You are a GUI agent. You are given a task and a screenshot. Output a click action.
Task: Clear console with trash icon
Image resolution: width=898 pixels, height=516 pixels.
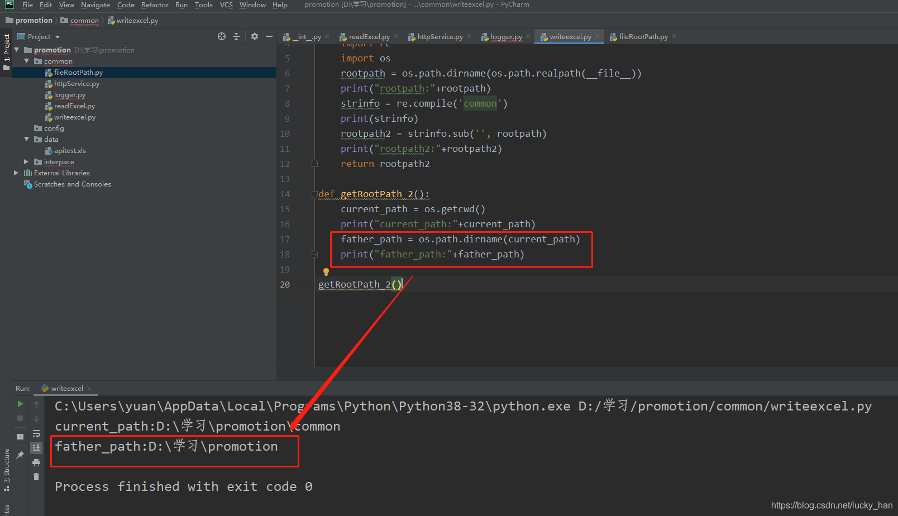pyautogui.click(x=36, y=476)
